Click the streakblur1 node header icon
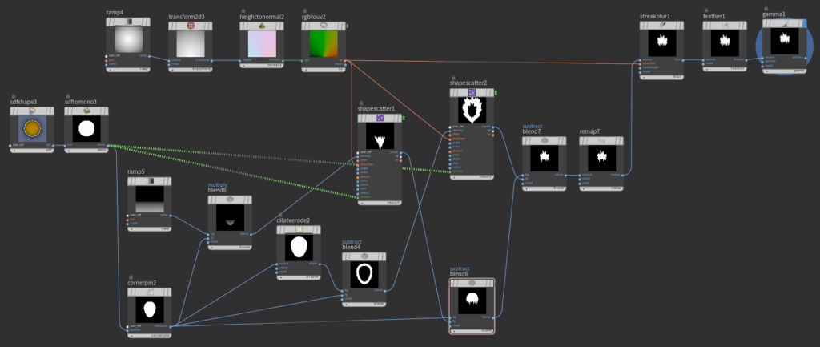This screenshot has width=820, height=347. tap(661, 26)
